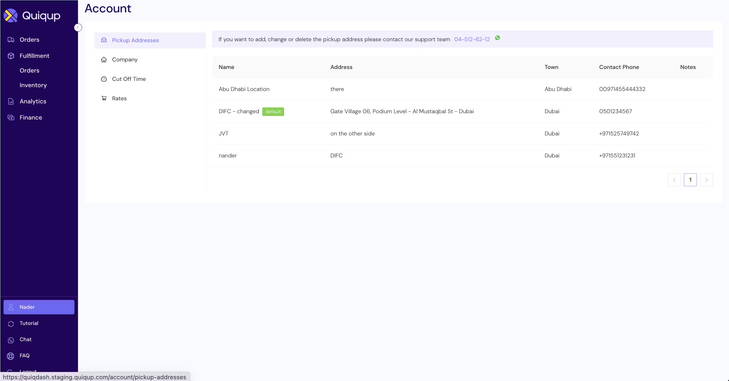Click the Fulfillment box icon

coord(11,56)
